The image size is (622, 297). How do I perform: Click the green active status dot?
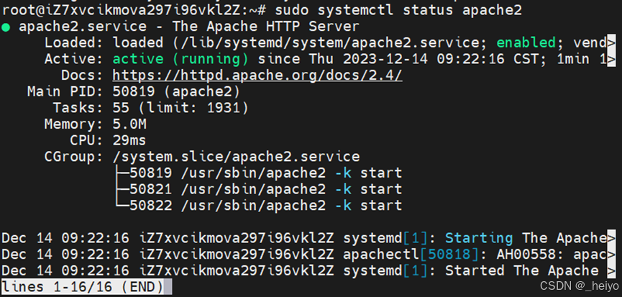[x=6, y=27]
